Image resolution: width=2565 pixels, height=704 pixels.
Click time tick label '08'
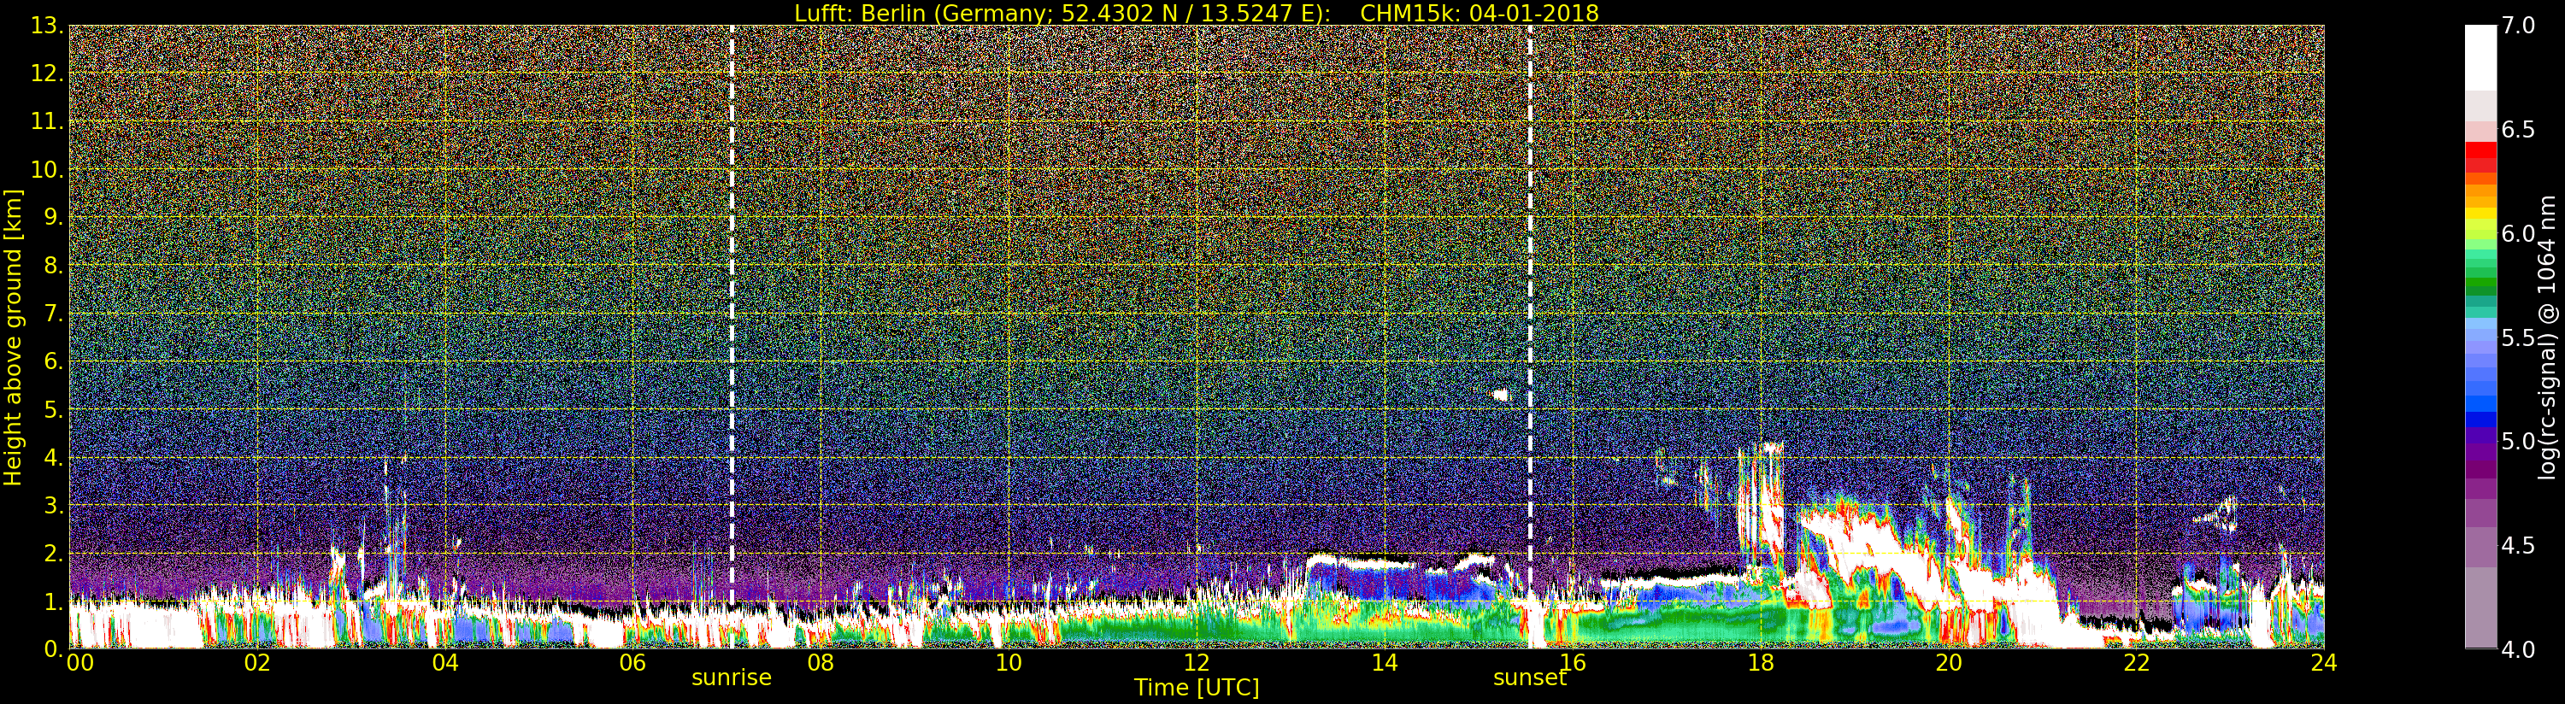click(x=821, y=662)
